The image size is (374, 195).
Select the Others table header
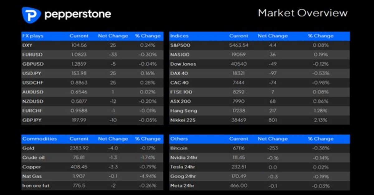179,139
